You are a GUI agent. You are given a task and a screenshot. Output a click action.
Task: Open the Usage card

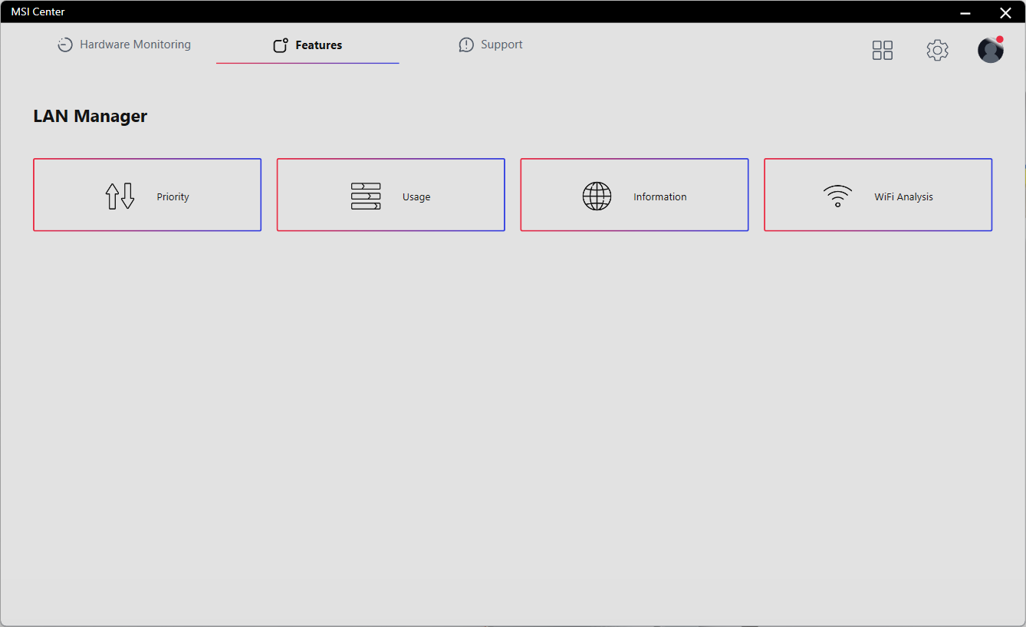coord(390,195)
